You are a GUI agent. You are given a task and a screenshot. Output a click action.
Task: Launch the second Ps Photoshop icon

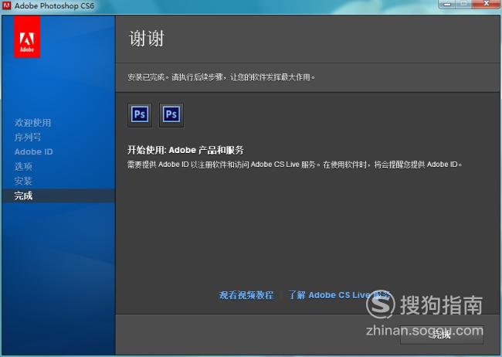point(171,115)
